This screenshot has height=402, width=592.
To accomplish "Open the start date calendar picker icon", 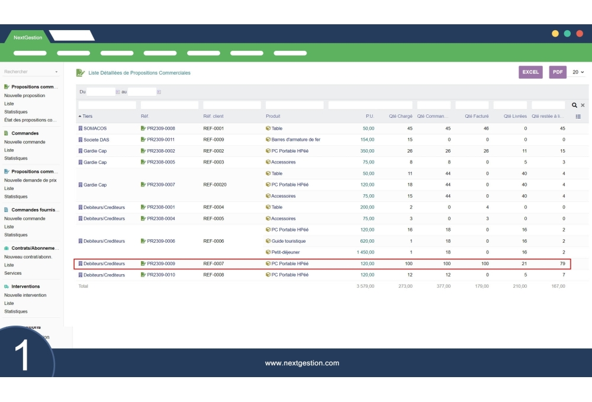I will point(118,92).
